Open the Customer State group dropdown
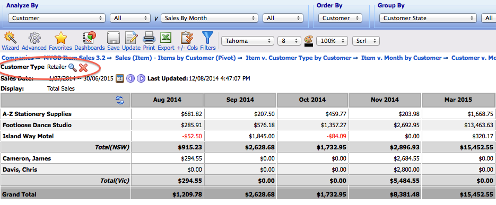 [x=428, y=18]
